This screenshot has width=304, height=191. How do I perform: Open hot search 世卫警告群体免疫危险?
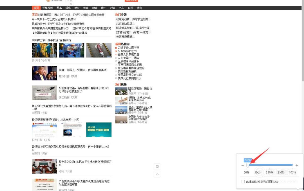pyautogui.click(x=131, y=68)
